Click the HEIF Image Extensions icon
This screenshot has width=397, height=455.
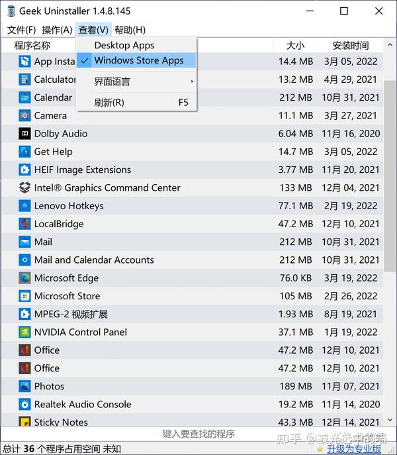point(24,170)
